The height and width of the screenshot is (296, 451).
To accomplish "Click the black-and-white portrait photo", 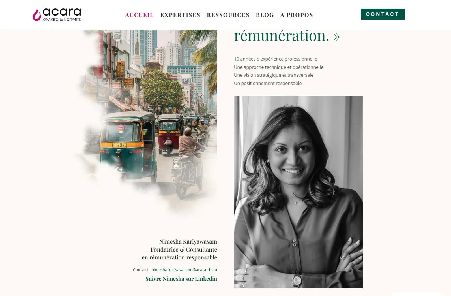I will click(x=298, y=192).
